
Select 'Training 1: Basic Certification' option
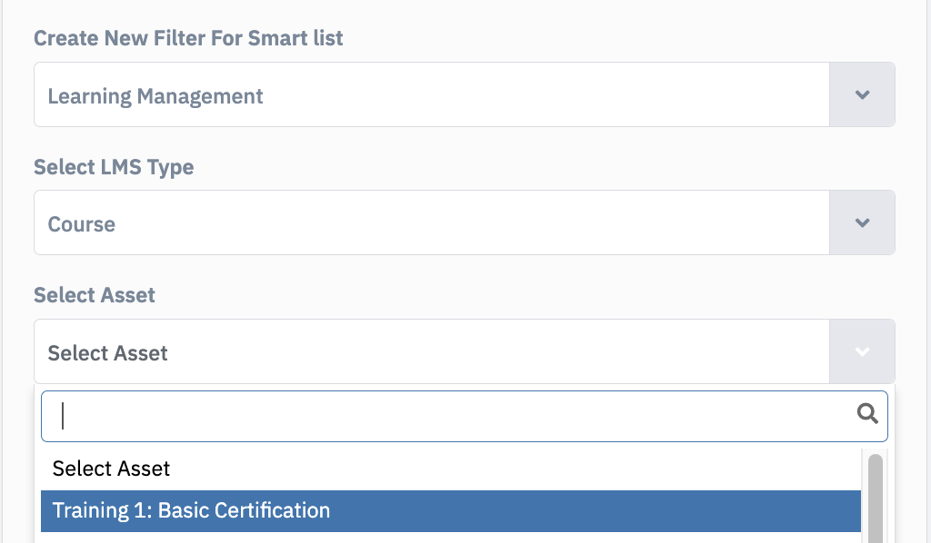point(451,511)
